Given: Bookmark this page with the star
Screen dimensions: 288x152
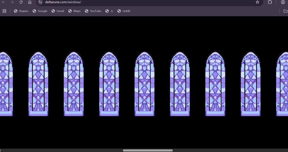Looking at the screenshot, I should point(258,2).
